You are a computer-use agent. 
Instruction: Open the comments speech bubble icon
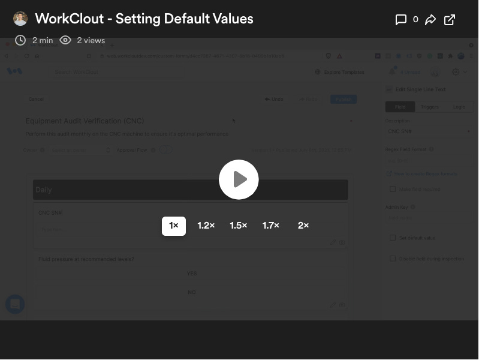(401, 20)
